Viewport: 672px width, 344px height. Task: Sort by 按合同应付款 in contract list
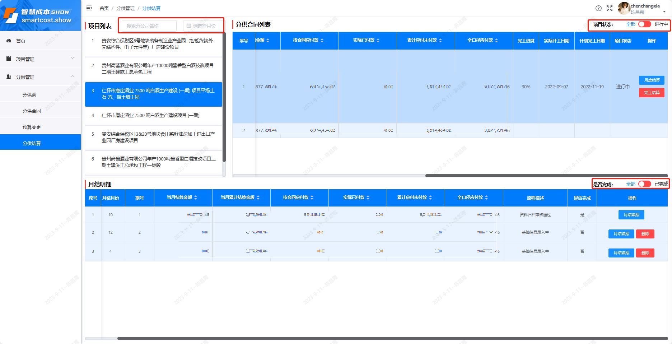322,41
